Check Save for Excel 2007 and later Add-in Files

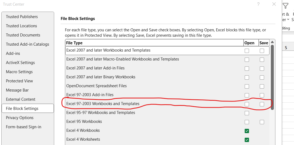click(x=262, y=68)
